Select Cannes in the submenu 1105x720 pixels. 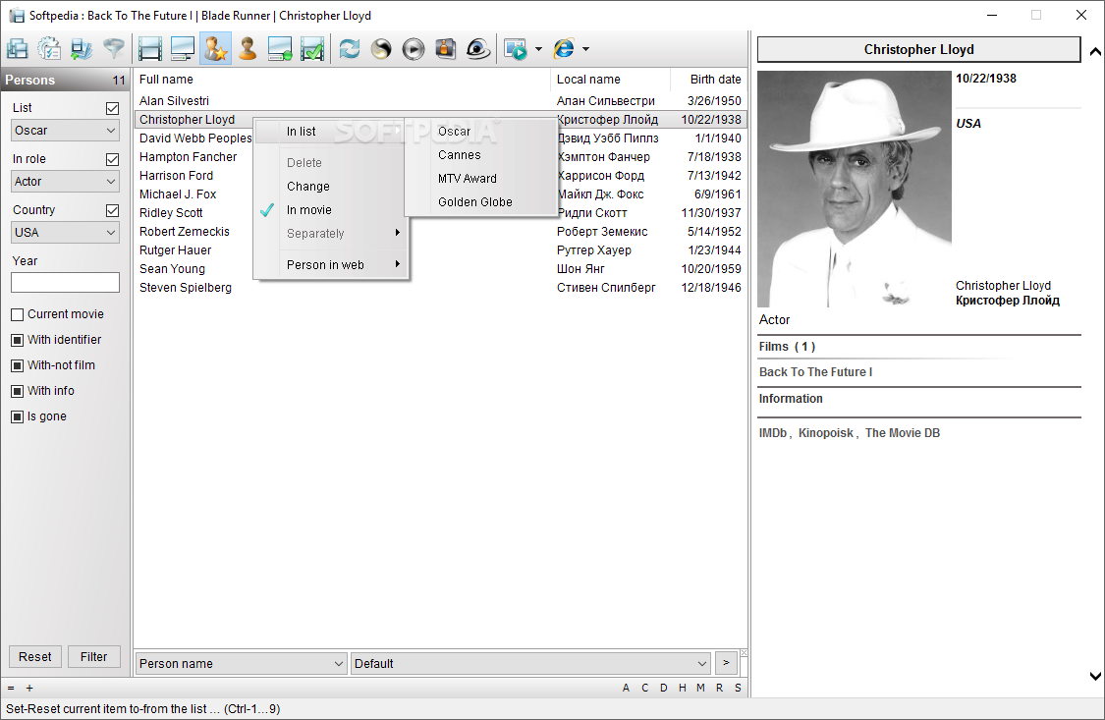click(481, 155)
